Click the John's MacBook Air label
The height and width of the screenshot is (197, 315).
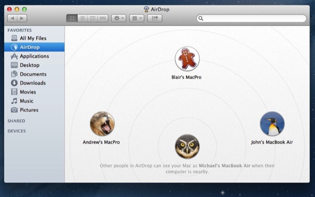point(272,142)
